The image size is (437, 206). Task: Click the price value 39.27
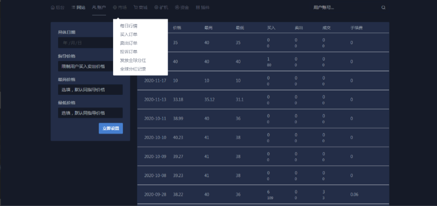point(178,156)
